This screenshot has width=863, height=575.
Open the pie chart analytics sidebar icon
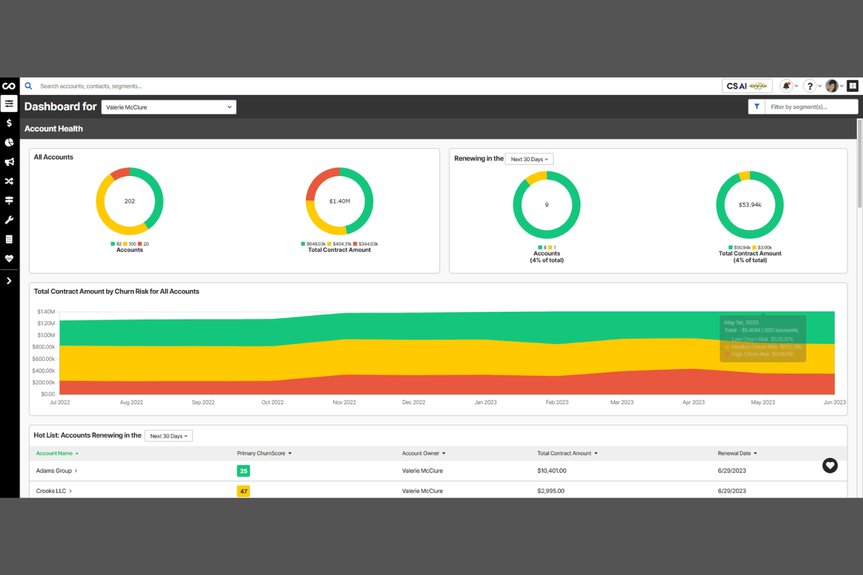pos(9,142)
